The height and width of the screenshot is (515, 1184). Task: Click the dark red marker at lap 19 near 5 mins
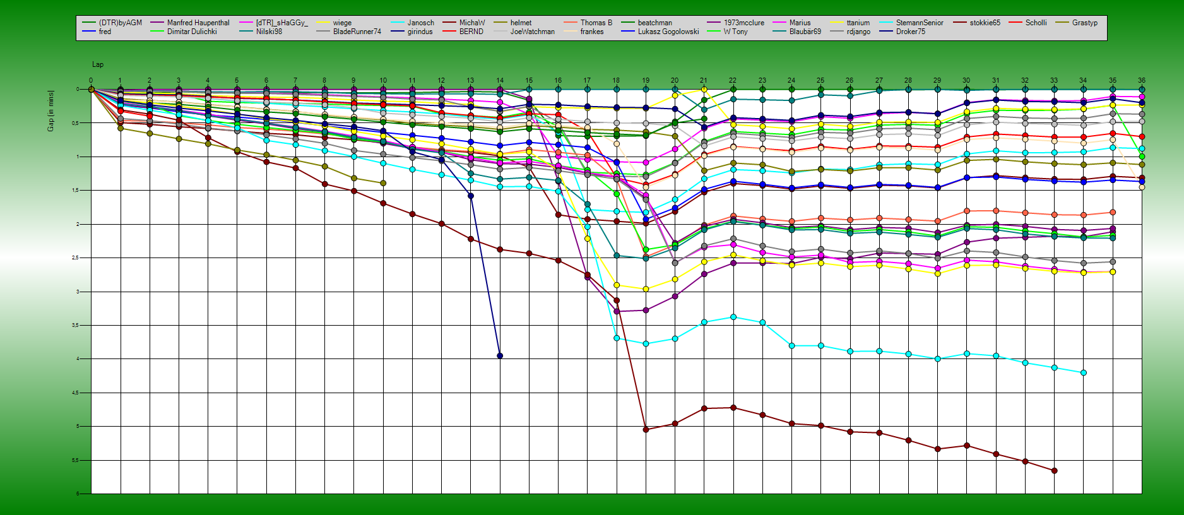pos(646,430)
